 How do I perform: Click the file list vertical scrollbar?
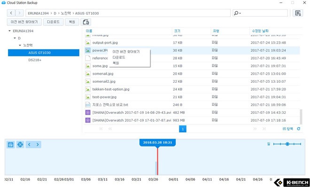[x=301, y=117]
